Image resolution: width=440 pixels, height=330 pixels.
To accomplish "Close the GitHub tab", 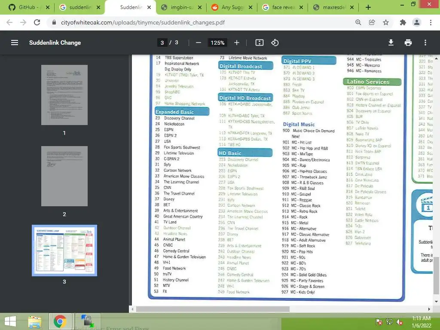I will point(48,7).
